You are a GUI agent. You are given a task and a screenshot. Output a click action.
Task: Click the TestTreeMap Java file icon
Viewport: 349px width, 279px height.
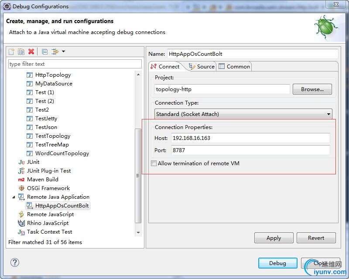(30, 145)
